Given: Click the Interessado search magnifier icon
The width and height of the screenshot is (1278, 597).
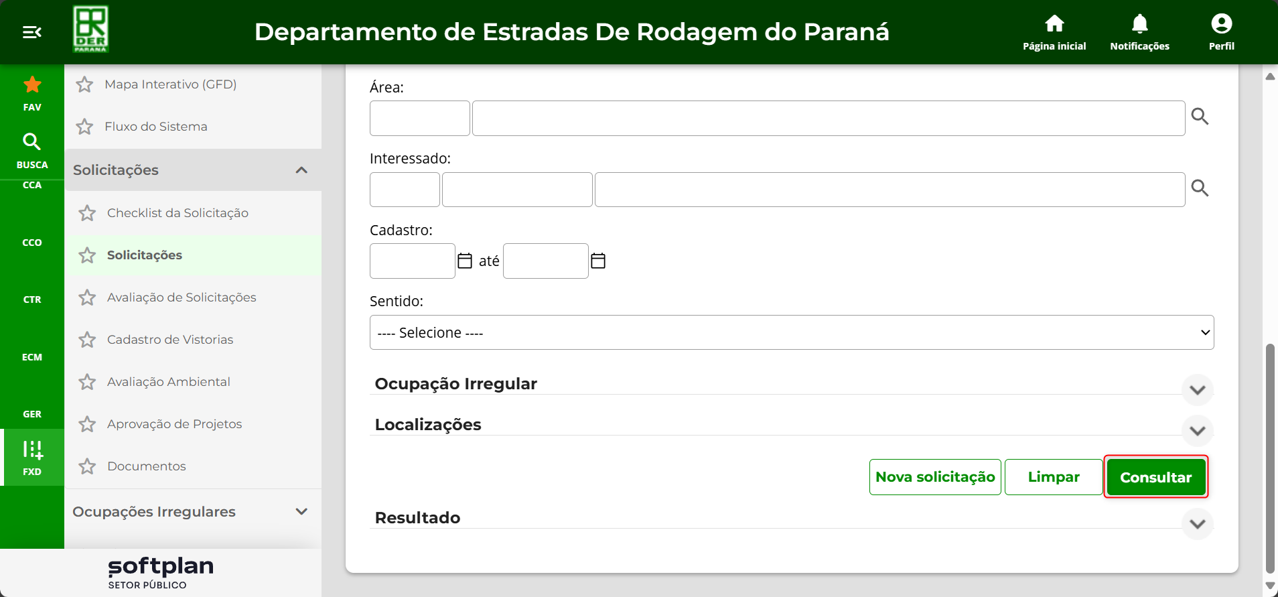Looking at the screenshot, I should pyautogui.click(x=1200, y=189).
